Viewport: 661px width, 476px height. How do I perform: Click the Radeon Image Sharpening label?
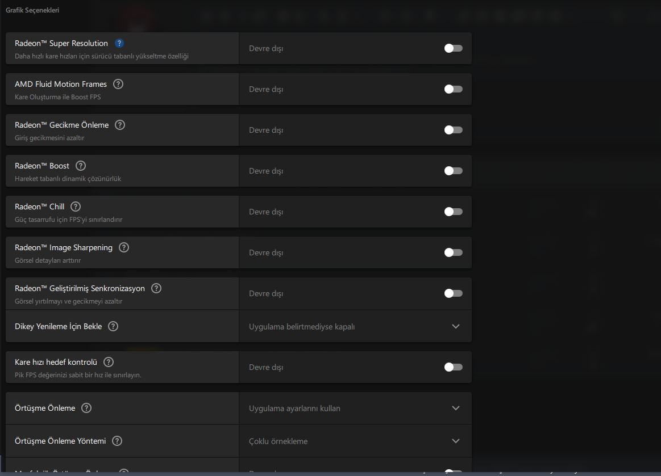tap(64, 247)
